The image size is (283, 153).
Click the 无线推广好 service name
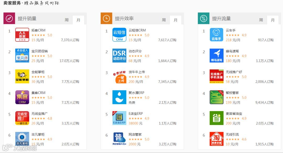coord(234,72)
